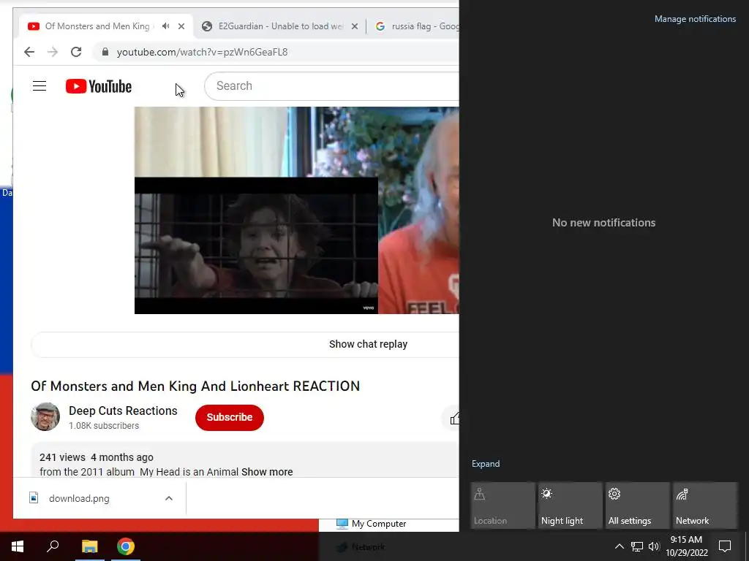This screenshot has height=561, width=749.
Task: Open the Deep Cuts Reactions channel avatar
Action: click(x=45, y=417)
